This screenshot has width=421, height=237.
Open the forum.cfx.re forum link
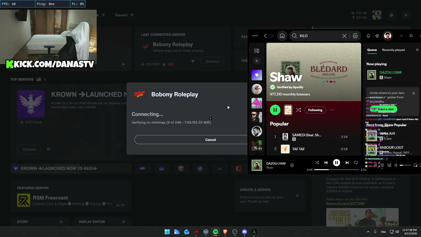345,203
